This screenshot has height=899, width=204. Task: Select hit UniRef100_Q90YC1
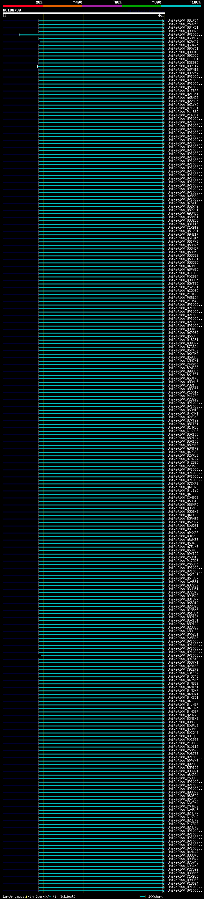[183, 48]
